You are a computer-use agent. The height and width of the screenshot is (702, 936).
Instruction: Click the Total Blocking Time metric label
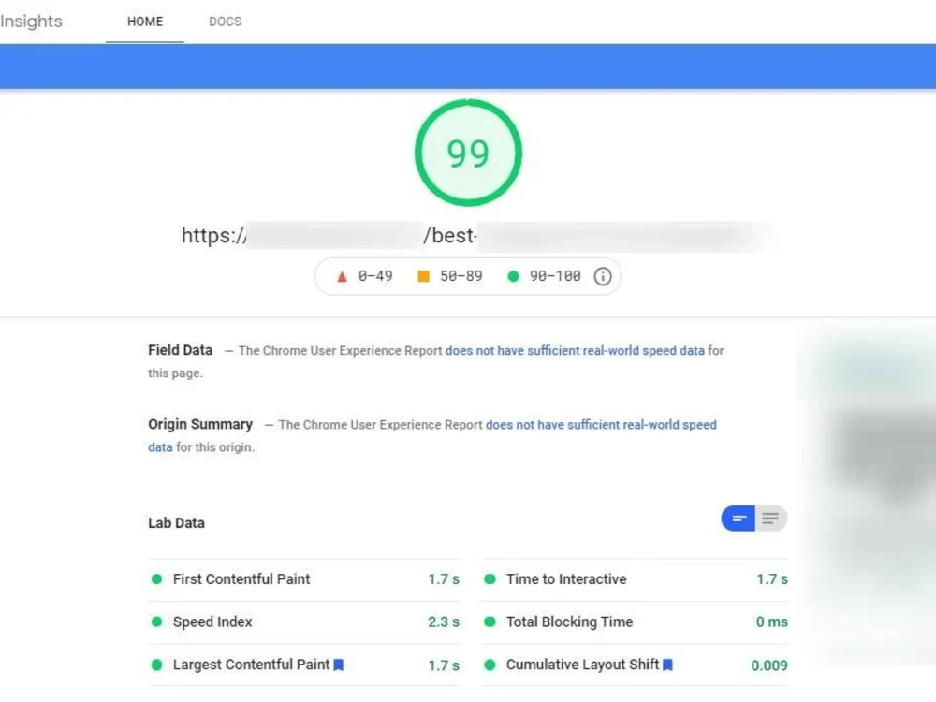point(569,622)
